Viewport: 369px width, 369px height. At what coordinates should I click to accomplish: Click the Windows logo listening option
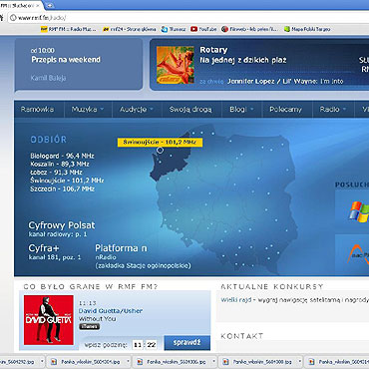point(359,211)
